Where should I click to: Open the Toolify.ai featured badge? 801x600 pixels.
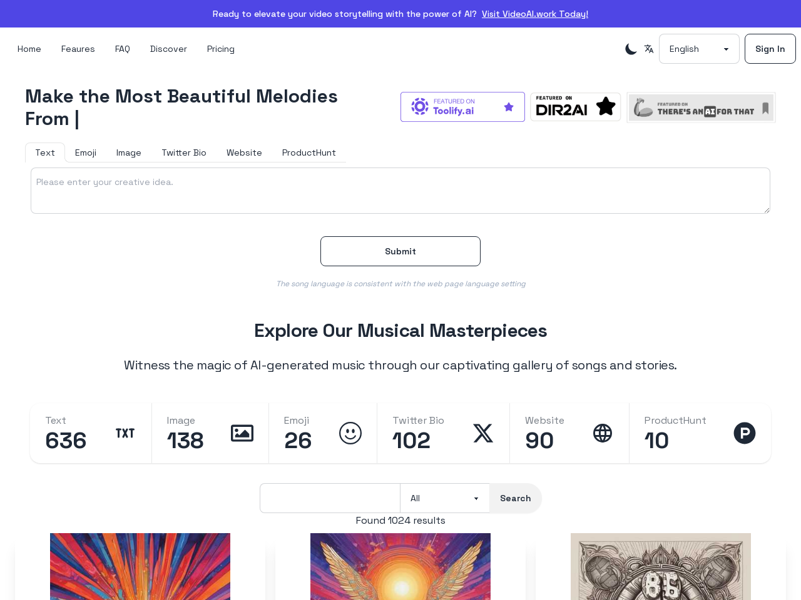pyautogui.click(x=462, y=107)
